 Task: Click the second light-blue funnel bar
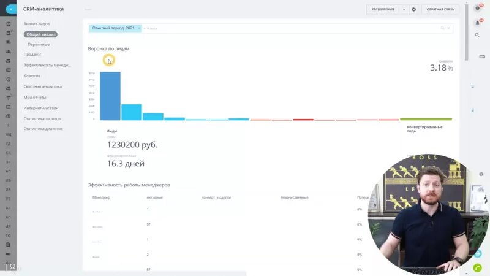pos(132,112)
